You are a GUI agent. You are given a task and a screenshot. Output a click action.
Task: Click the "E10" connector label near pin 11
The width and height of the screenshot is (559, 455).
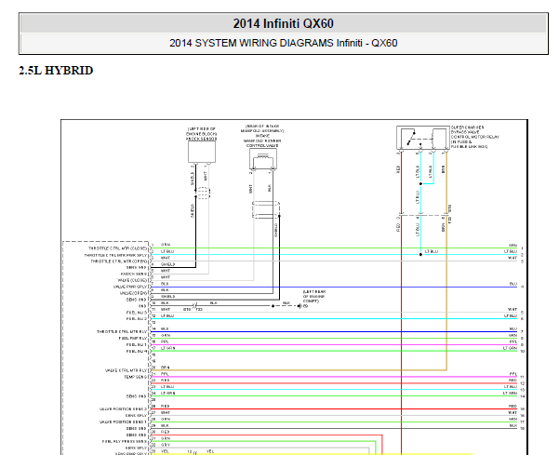tap(186, 310)
